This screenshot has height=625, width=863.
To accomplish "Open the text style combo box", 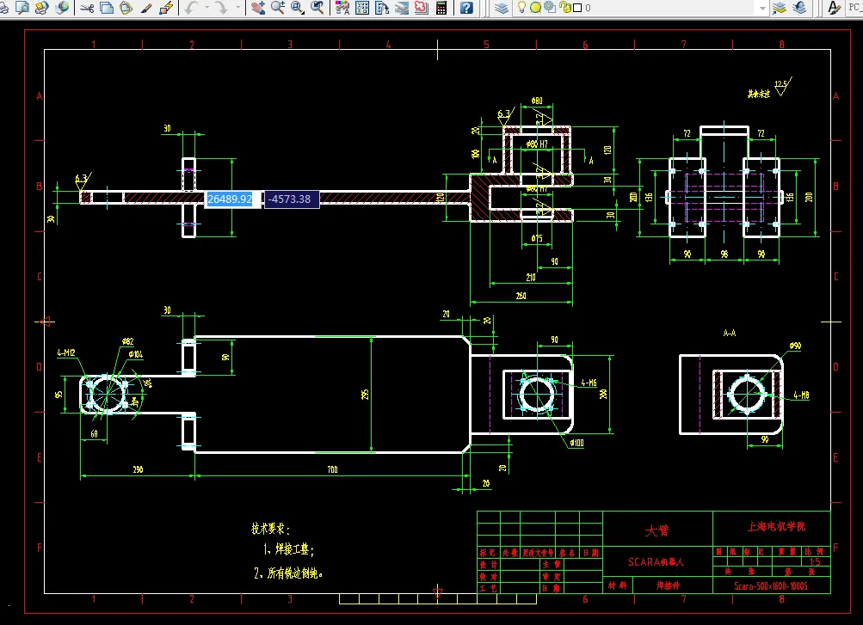I will click(x=855, y=8).
